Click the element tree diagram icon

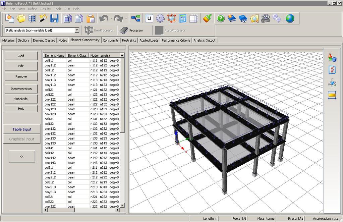pos(136,18)
